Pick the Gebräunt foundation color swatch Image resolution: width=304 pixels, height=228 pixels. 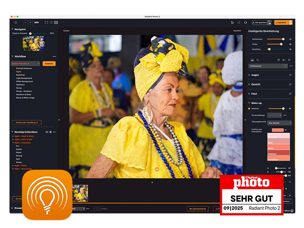click(x=279, y=152)
